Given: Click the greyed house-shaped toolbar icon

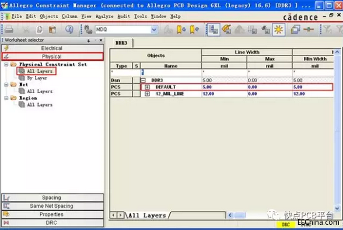Looking at the screenshot, I should (239, 30).
